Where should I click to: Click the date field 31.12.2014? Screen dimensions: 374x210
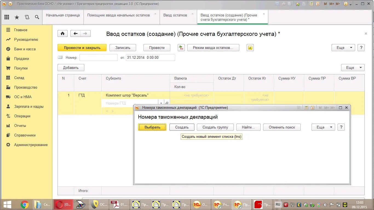click(150, 58)
